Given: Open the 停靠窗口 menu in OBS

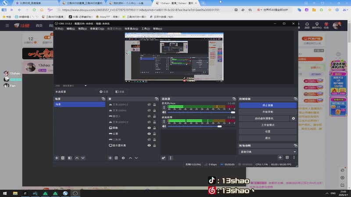Looking at the screenshot, I should (x=97, y=28).
